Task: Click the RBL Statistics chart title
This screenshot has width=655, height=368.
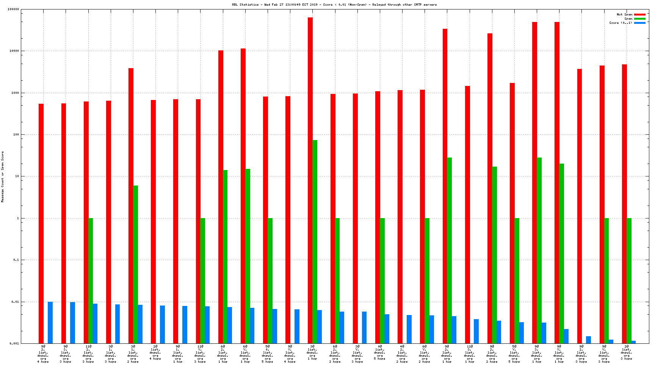Action: pyautogui.click(x=334, y=5)
